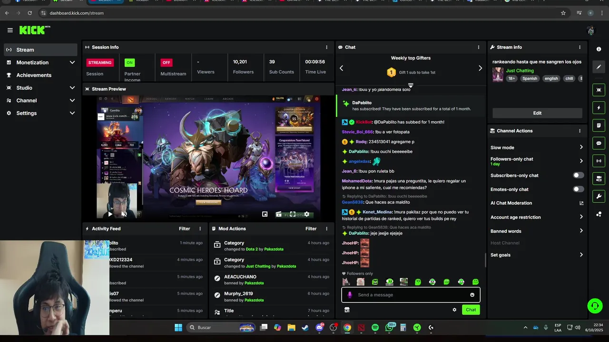Toggle wrench stream info icon in sidebar
Image resolution: width=609 pixels, height=342 pixels.
[x=599, y=196]
